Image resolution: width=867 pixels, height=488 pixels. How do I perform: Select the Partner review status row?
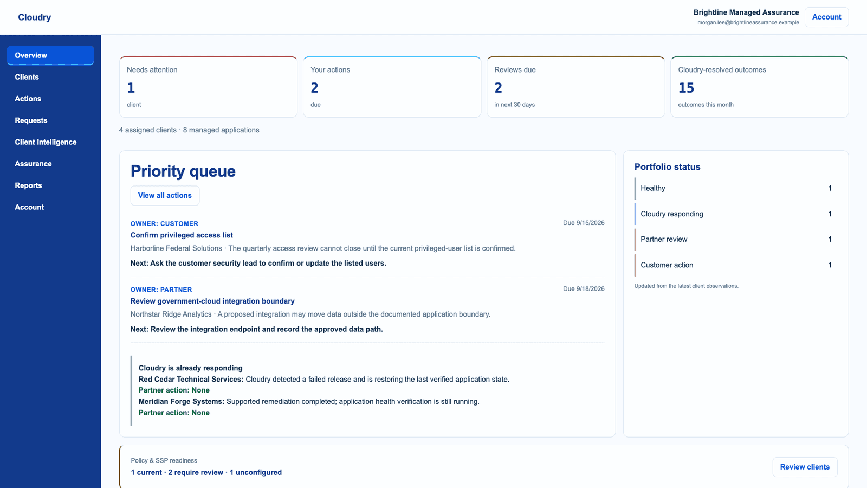[x=736, y=239]
